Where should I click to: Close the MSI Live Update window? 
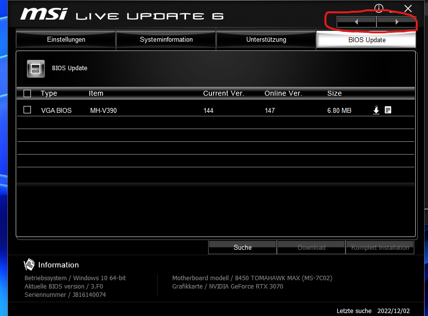[408, 9]
